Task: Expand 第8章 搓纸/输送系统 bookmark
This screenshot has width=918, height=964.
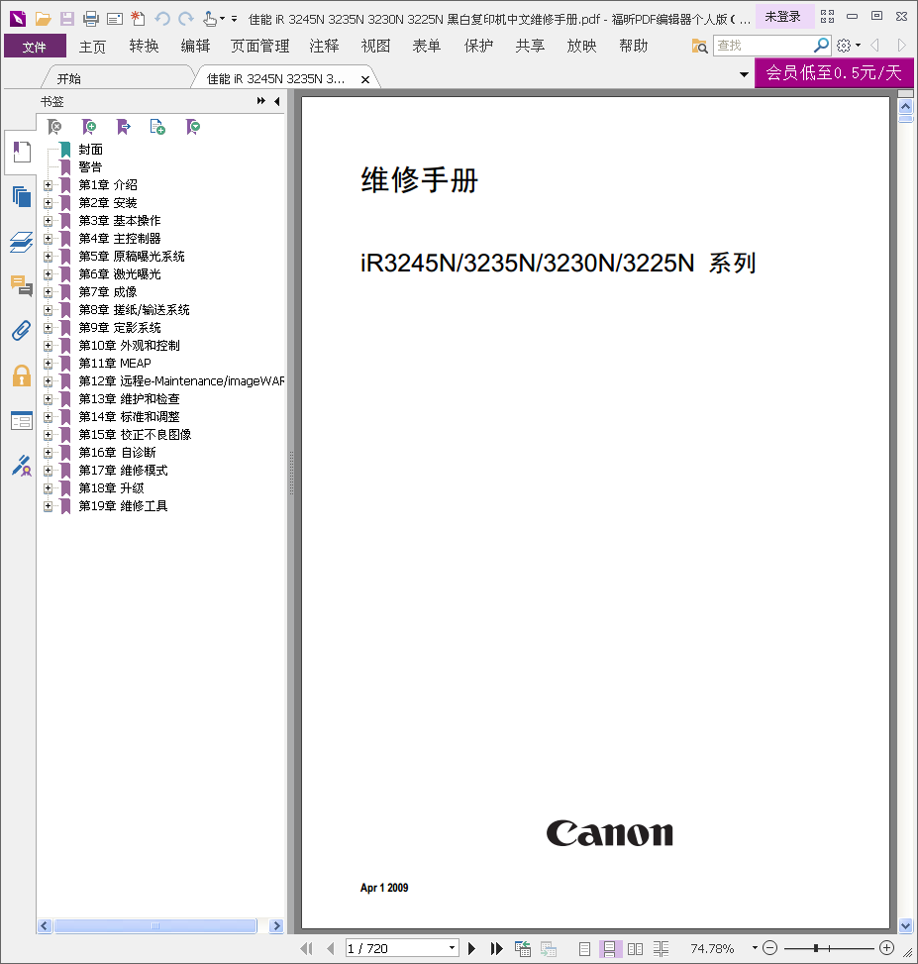Action: (48, 309)
